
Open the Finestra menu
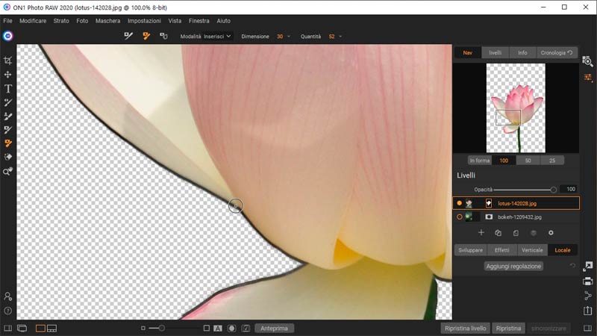click(x=199, y=21)
